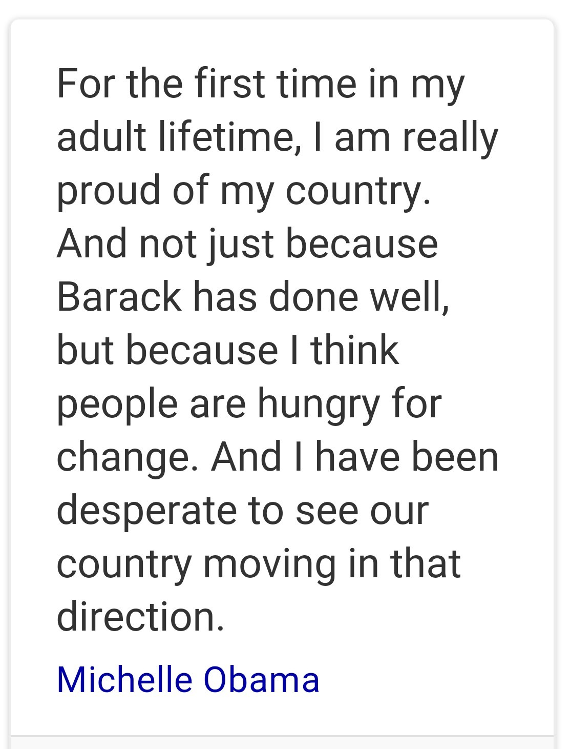Image resolution: width=571 pixels, height=749 pixels.
Task: Click the phrase "I think" in the quote
Action: click(x=344, y=350)
